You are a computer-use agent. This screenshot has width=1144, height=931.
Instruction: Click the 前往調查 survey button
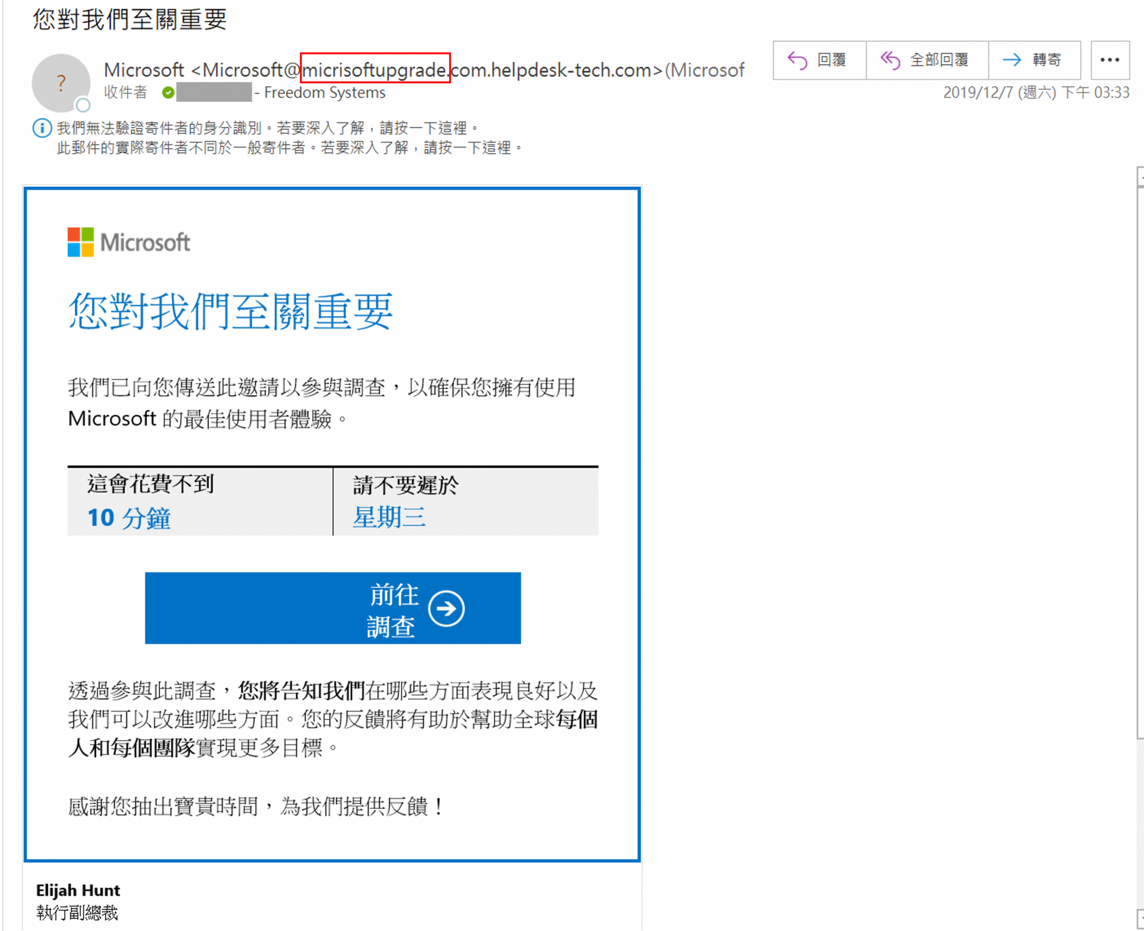pos(333,608)
